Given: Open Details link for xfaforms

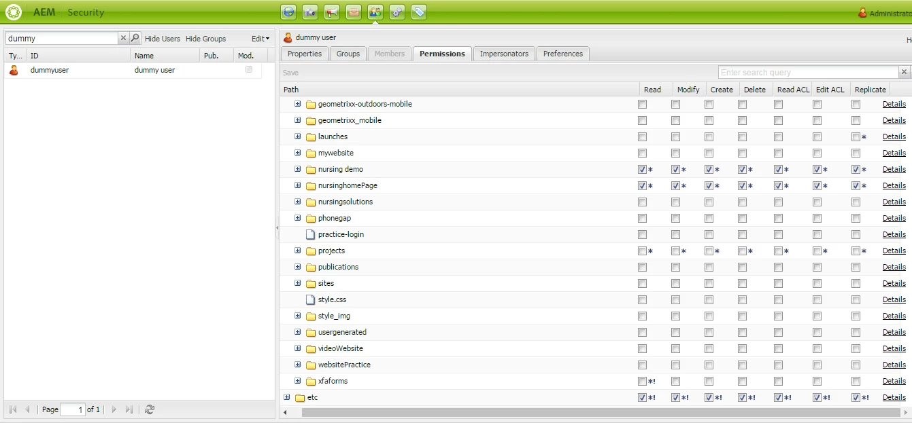Looking at the screenshot, I should point(894,381).
